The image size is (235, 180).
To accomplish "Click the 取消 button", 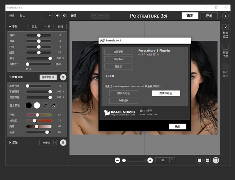I will tap(209, 16).
